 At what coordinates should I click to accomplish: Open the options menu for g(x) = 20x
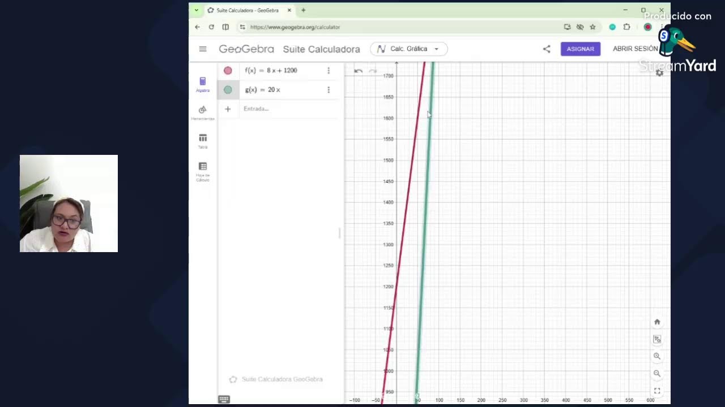(329, 90)
